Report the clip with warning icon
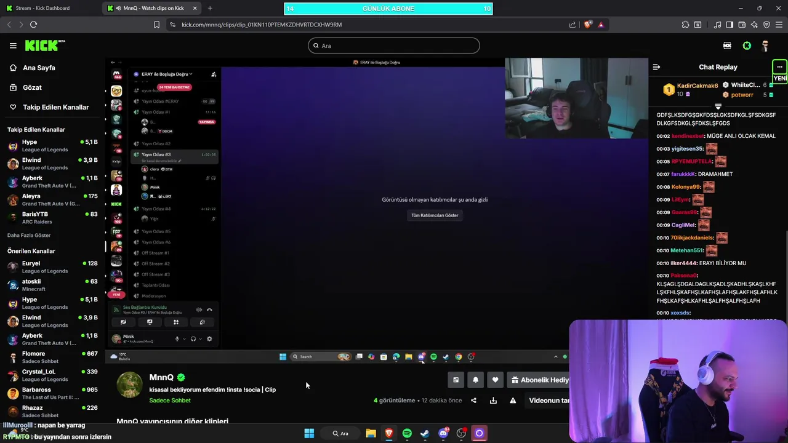Screen dimensions: 788x443 (513, 401)
